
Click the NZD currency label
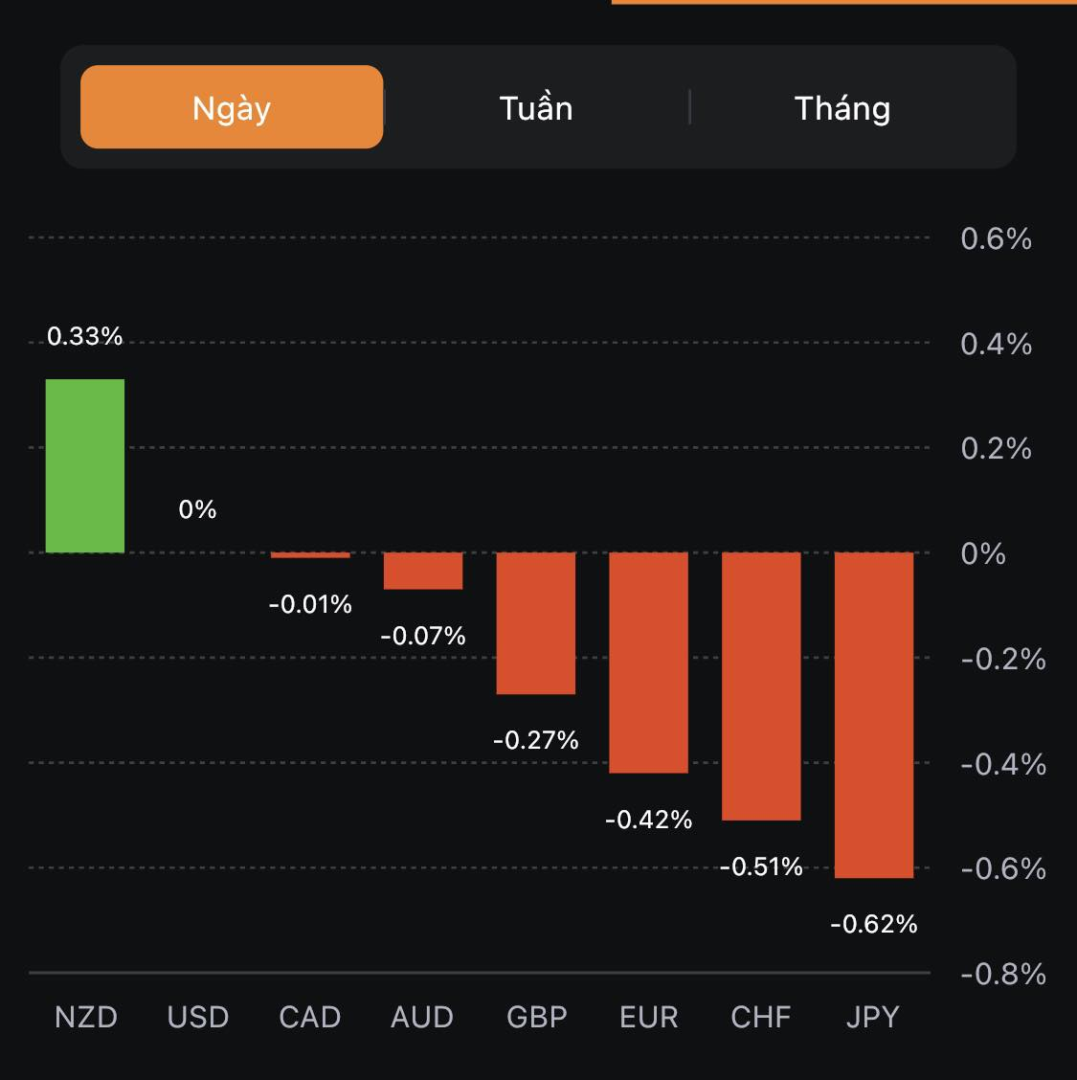click(x=85, y=1017)
